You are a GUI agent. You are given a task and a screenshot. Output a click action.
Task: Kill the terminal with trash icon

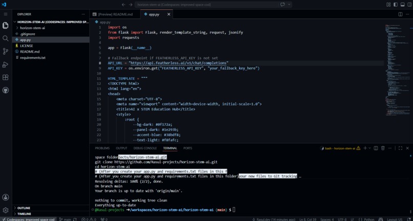click(x=383, y=148)
